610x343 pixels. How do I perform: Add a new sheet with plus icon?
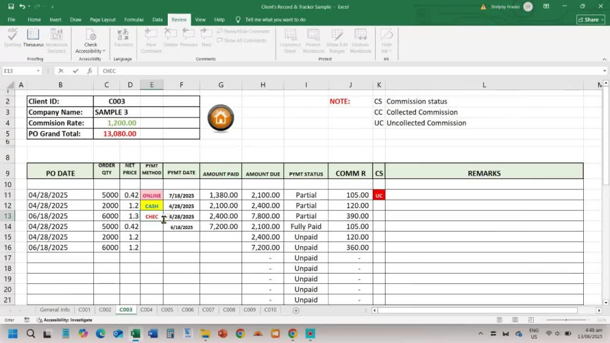pos(296,310)
